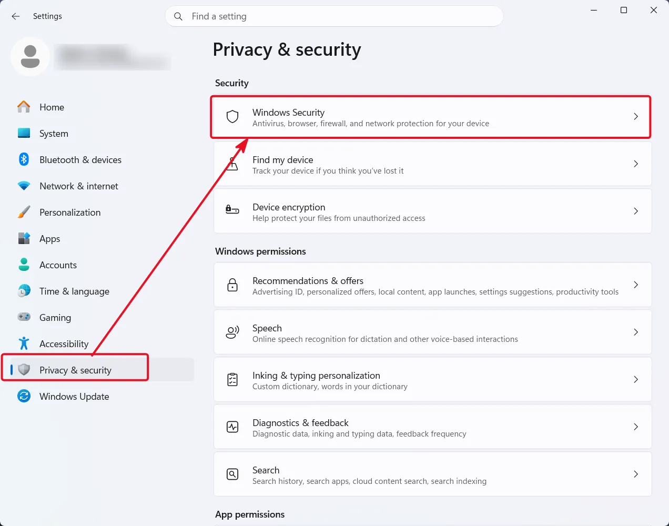This screenshot has width=669, height=526.
Task: Click 'Diagnostic data, inking and typing data' text
Action: tap(359, 434)
